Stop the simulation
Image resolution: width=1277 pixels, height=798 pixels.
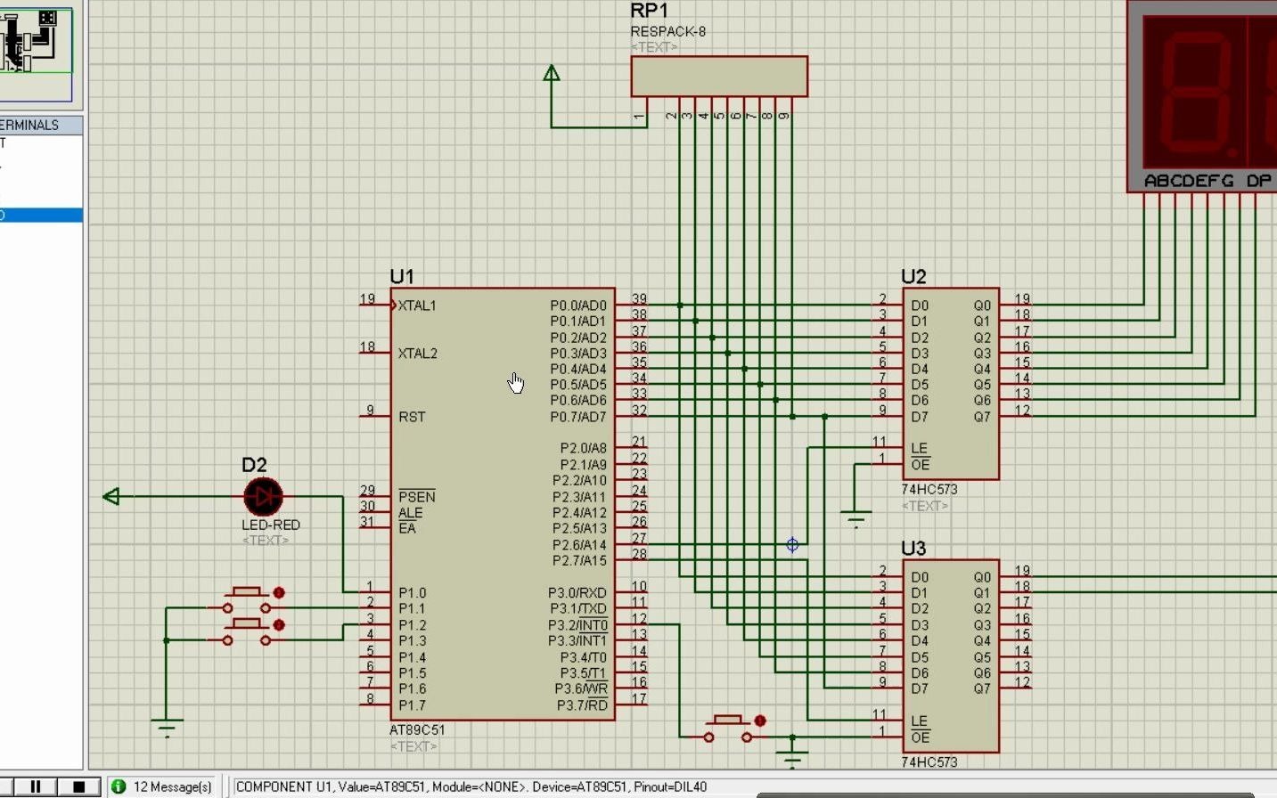(x=78, y=786)
